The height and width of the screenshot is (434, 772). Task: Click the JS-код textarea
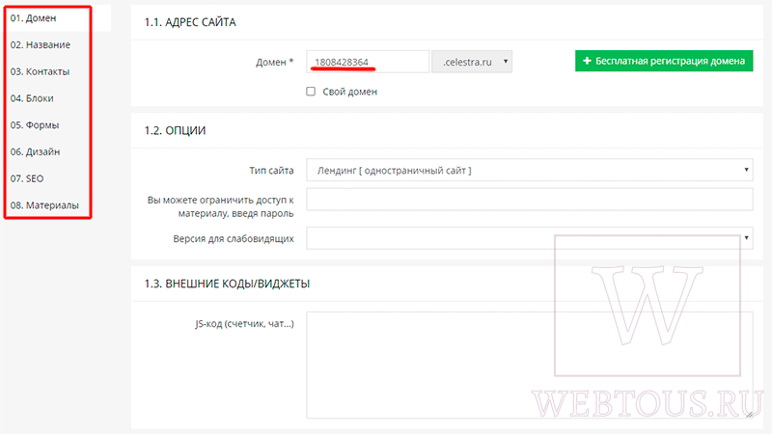(x=529, y=365)
